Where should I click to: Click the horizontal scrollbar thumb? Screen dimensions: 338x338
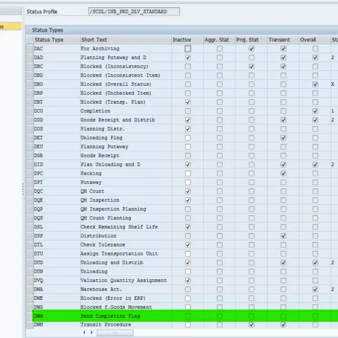click(x=115, y=332)
